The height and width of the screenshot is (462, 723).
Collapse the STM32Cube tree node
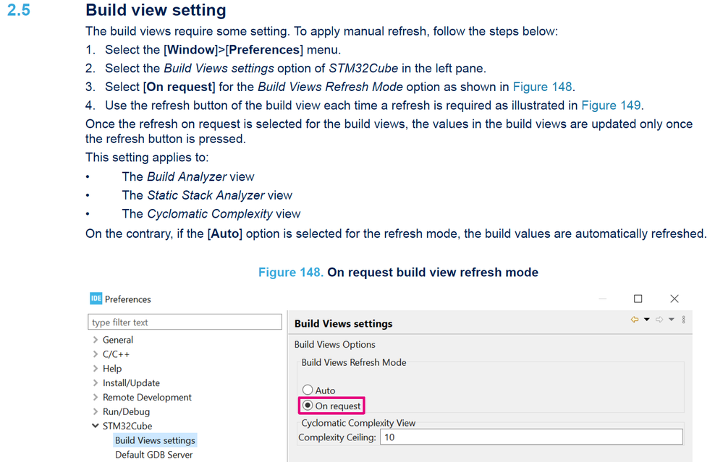96,426
